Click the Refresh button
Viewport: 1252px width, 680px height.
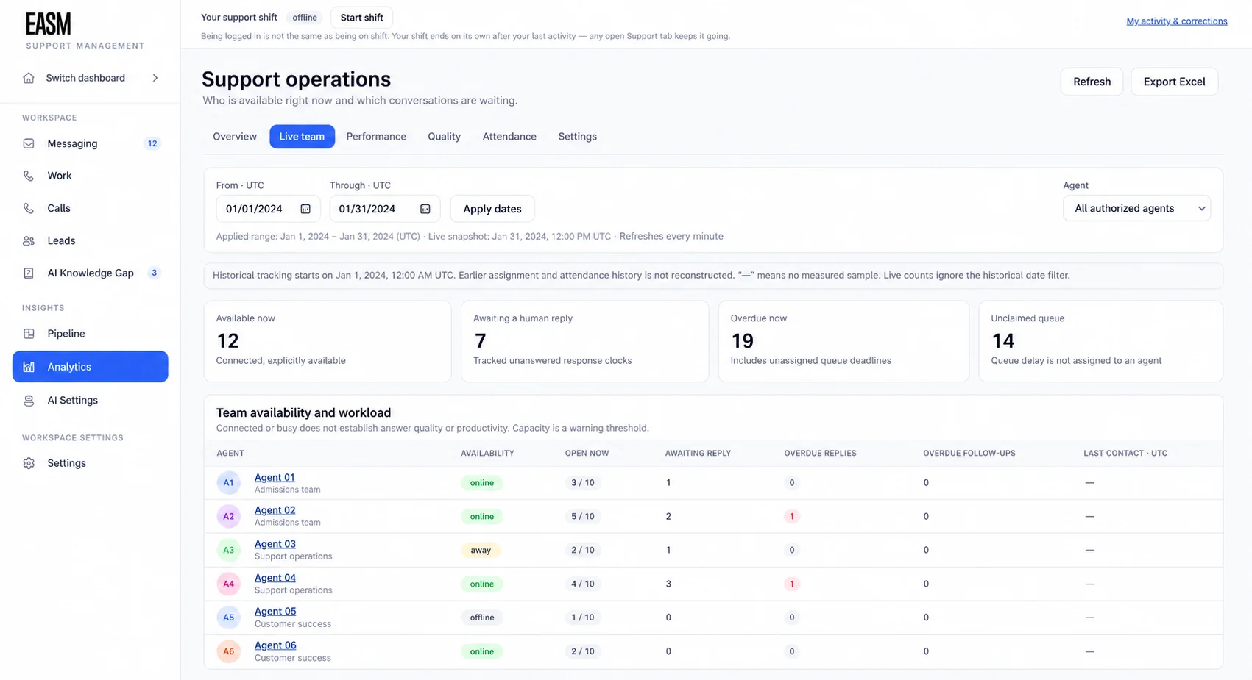[1092, 82]
